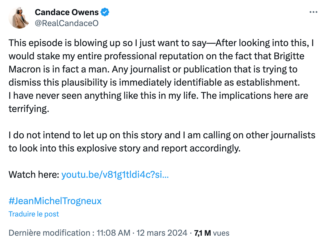Visit the @RealCandaceO handle
The height and width of the screenshot is (242, 327).
click(x=67, y=23)
